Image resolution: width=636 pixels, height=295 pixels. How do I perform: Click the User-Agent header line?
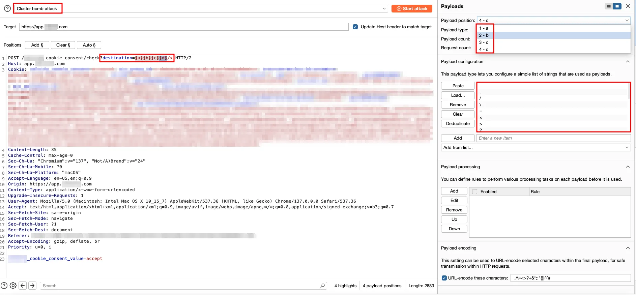[x=182, y=201]
